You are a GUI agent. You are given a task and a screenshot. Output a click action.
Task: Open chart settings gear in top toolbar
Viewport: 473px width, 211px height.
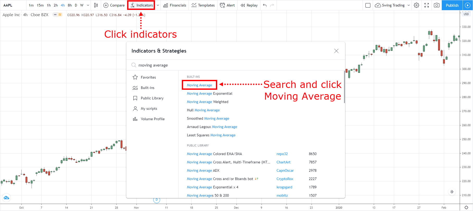[x=416, y=5]
